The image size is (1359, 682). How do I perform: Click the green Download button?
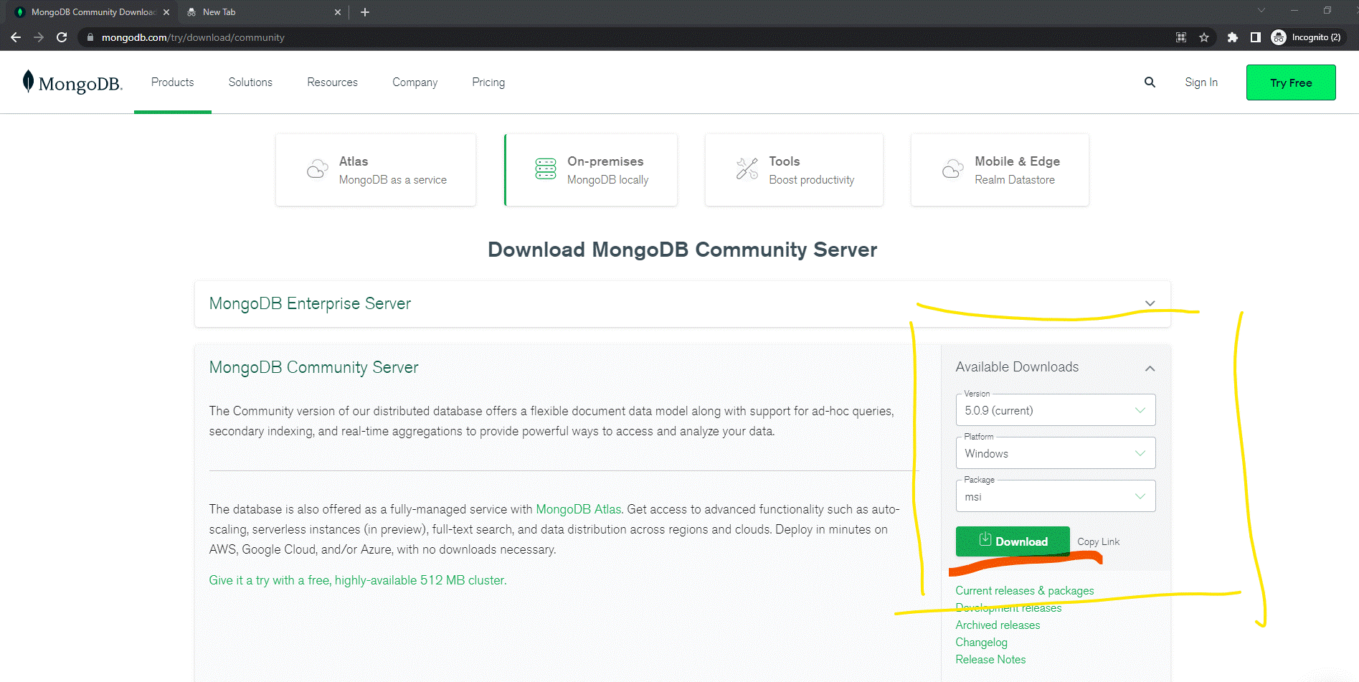click(1012, 541)
